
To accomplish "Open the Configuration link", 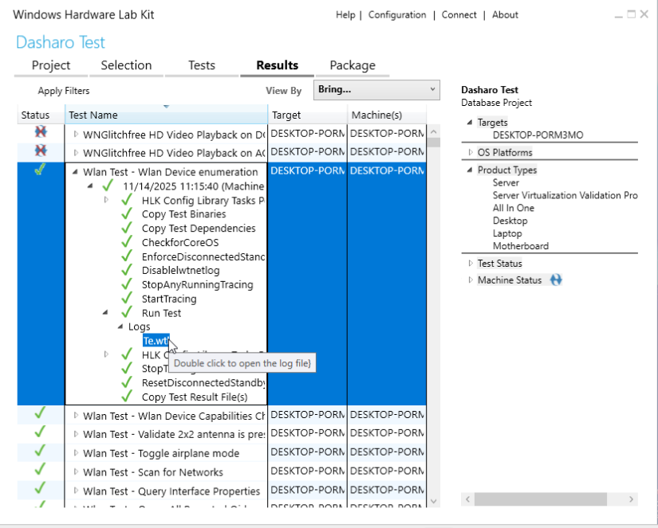I will coord(396,14).
